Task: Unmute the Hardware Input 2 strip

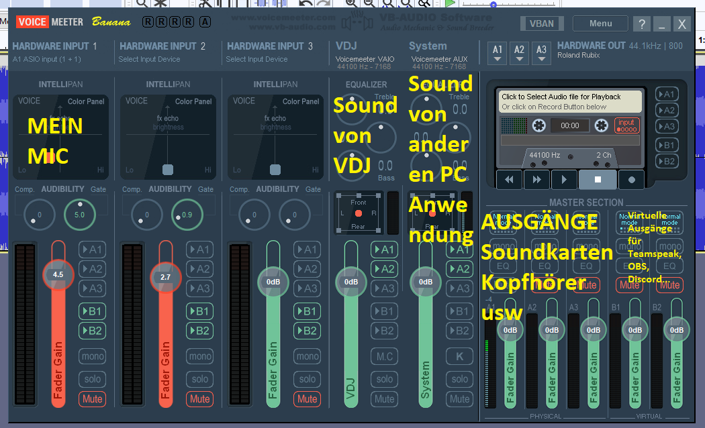Action: [x=199, y=398]
